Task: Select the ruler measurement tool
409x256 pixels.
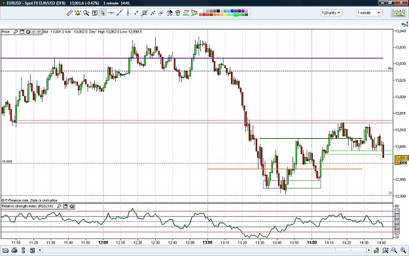Action: tap(69, 13)
